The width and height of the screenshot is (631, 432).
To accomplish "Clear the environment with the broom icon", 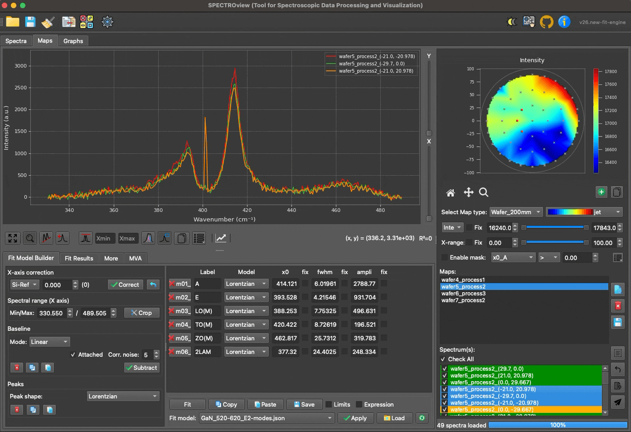I will point(48,21).
